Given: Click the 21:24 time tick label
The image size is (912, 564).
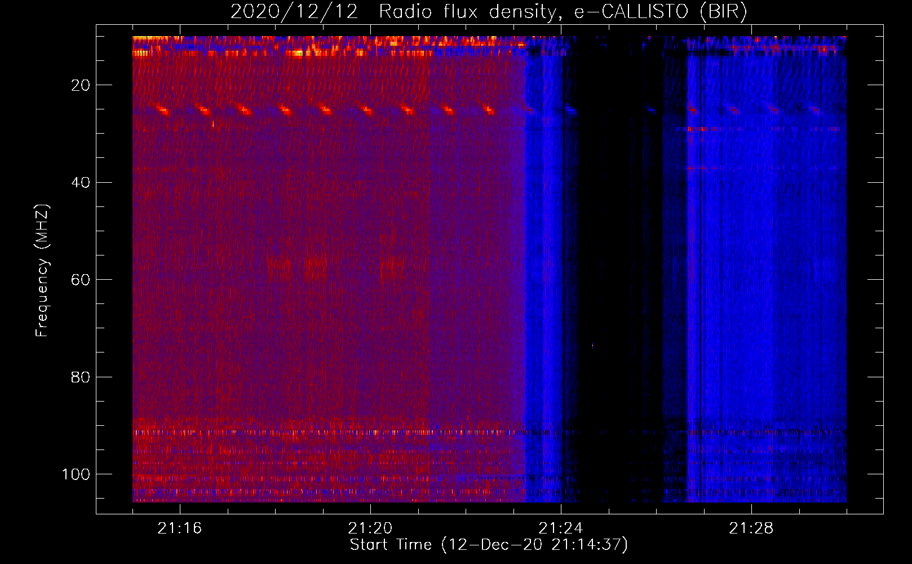Looking at the screenshot, I should coord(561,528).
